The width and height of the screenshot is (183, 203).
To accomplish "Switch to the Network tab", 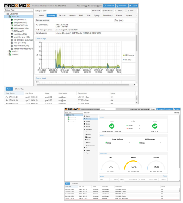I will pos(72,15).
